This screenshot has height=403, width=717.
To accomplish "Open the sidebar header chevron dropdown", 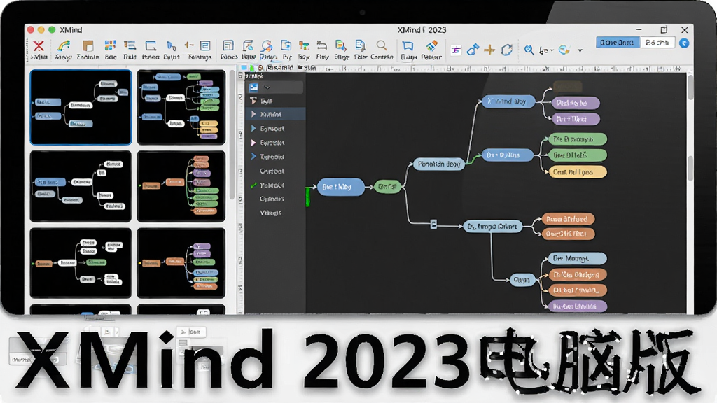I will (x=267, y=87).
